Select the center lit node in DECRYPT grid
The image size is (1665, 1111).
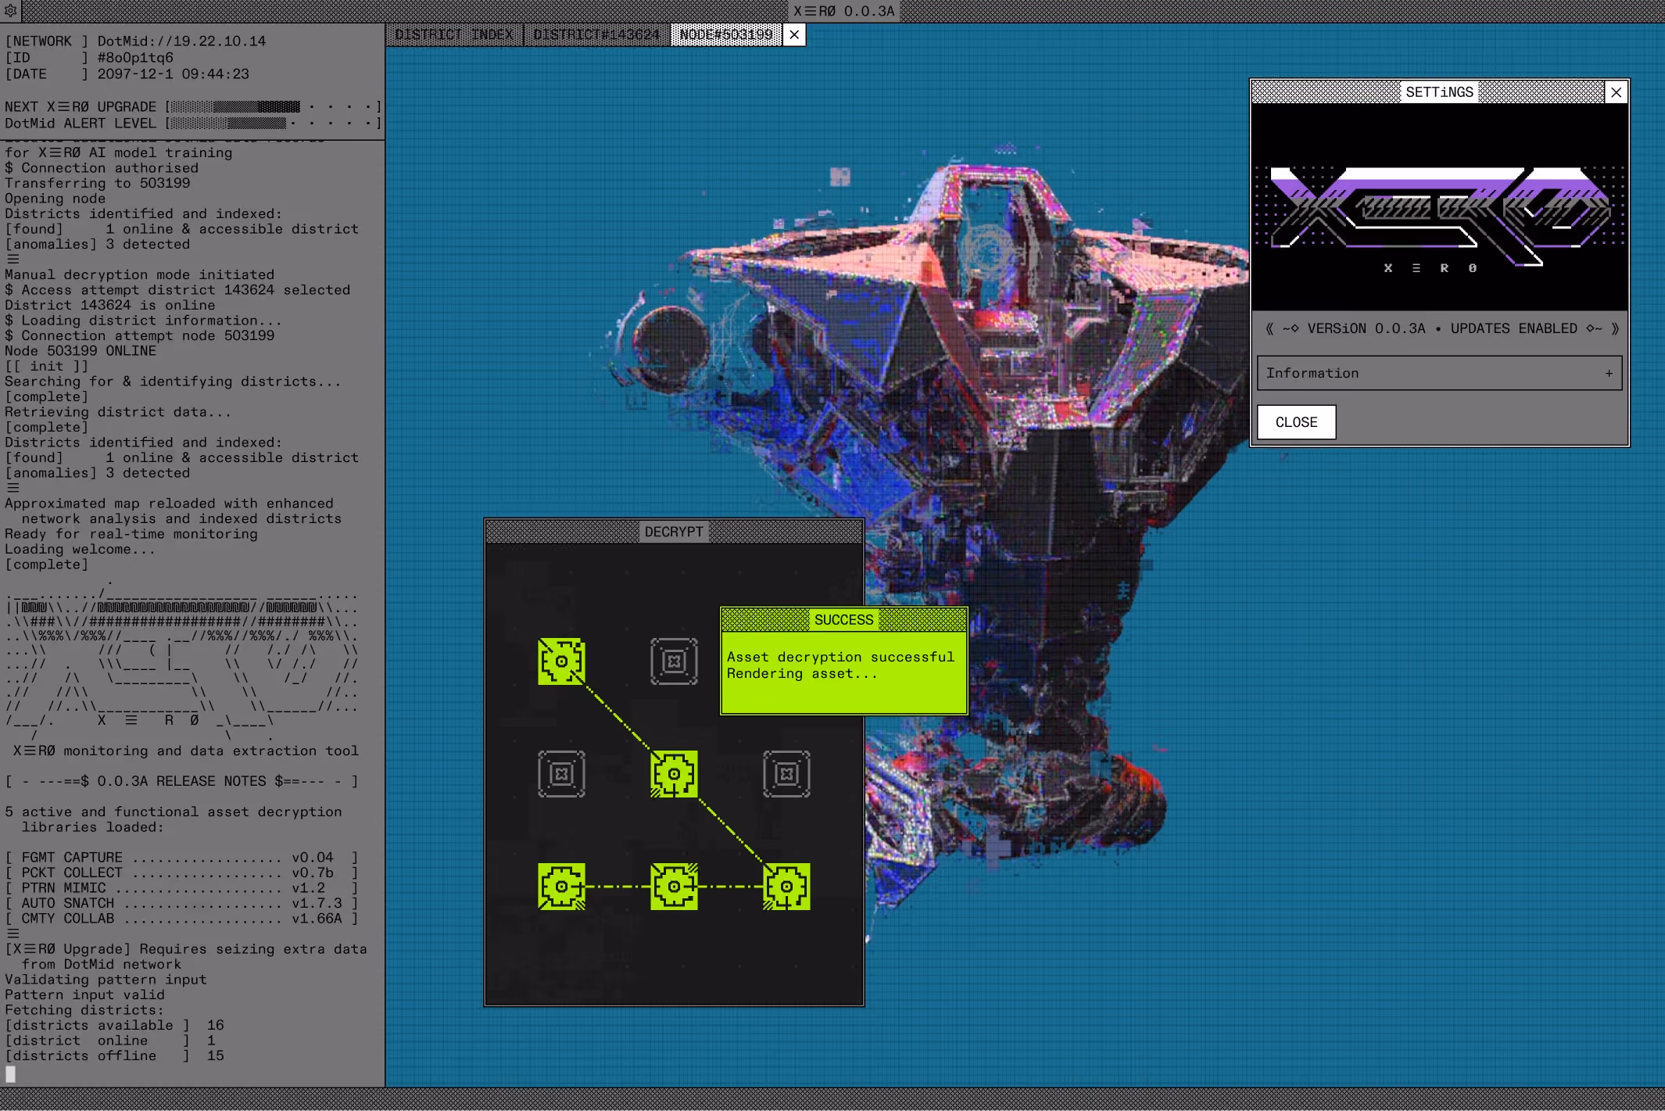(674, 774)
